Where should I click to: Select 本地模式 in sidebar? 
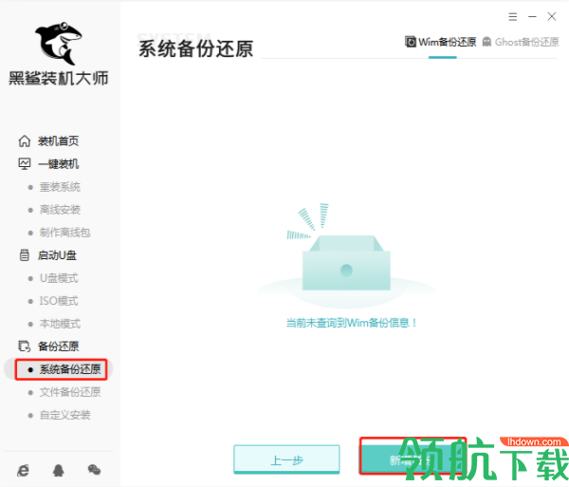(x=60, y=324)
